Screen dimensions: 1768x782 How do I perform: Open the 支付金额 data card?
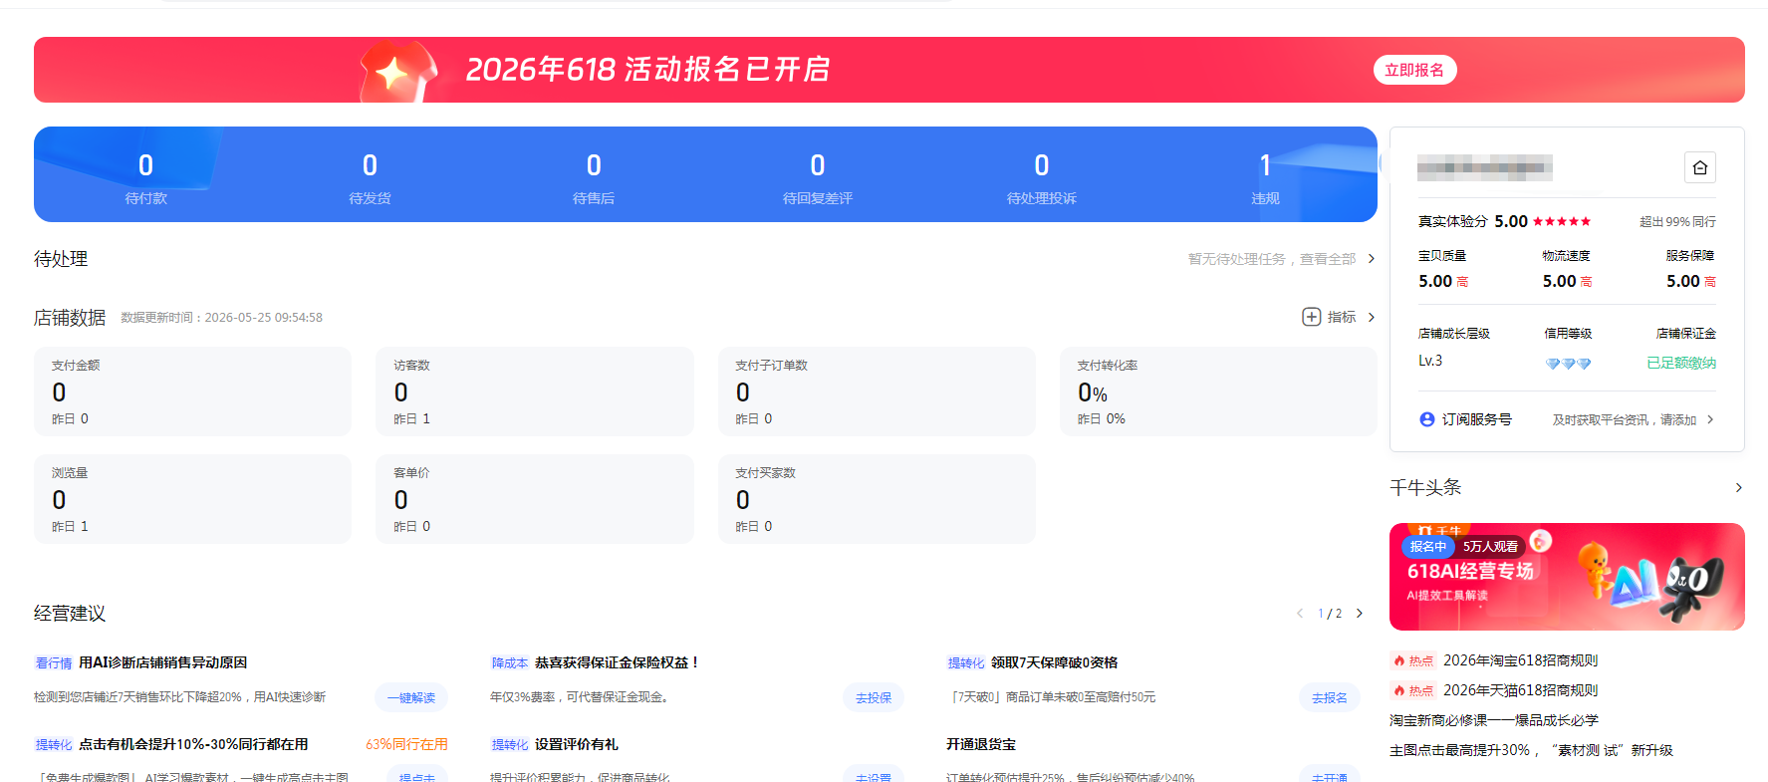[x=192, y=391]
